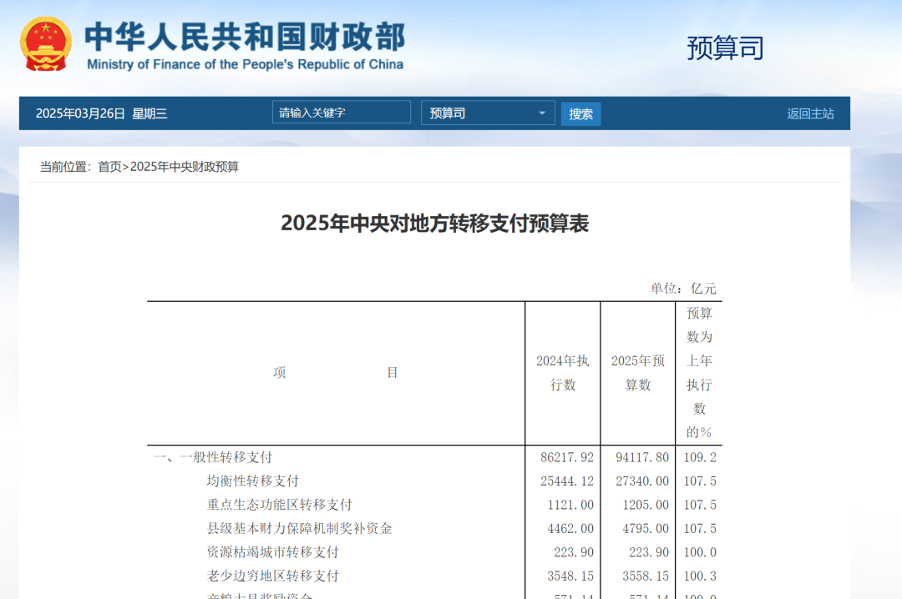Click the 预算数为上年执行数的% column header

[x=699, y=373]
